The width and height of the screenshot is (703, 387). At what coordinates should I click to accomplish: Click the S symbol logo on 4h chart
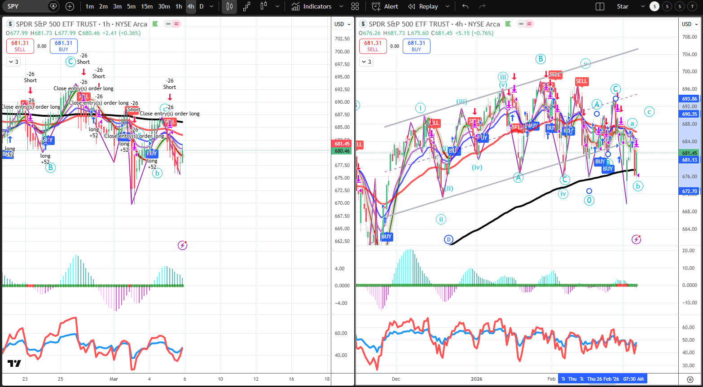(x=363, y=24)
